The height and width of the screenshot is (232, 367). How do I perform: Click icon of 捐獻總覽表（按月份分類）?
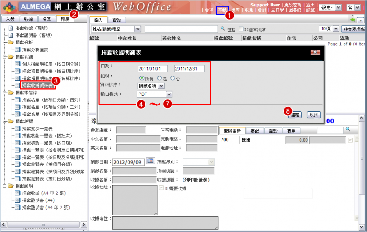coord(17,179)
